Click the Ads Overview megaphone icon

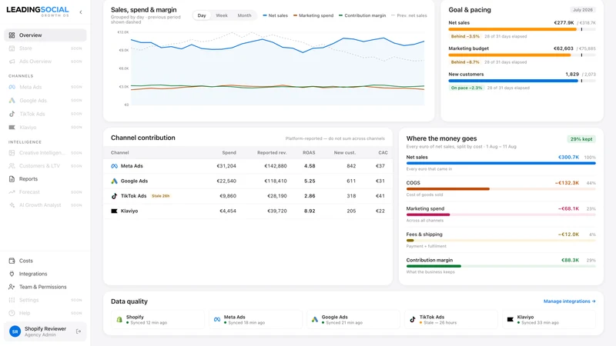pos(12,62)
